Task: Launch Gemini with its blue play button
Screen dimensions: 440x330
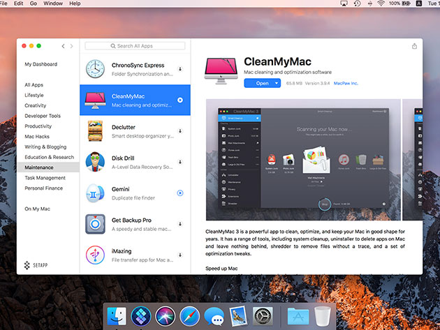Action: tap(180, 193)
